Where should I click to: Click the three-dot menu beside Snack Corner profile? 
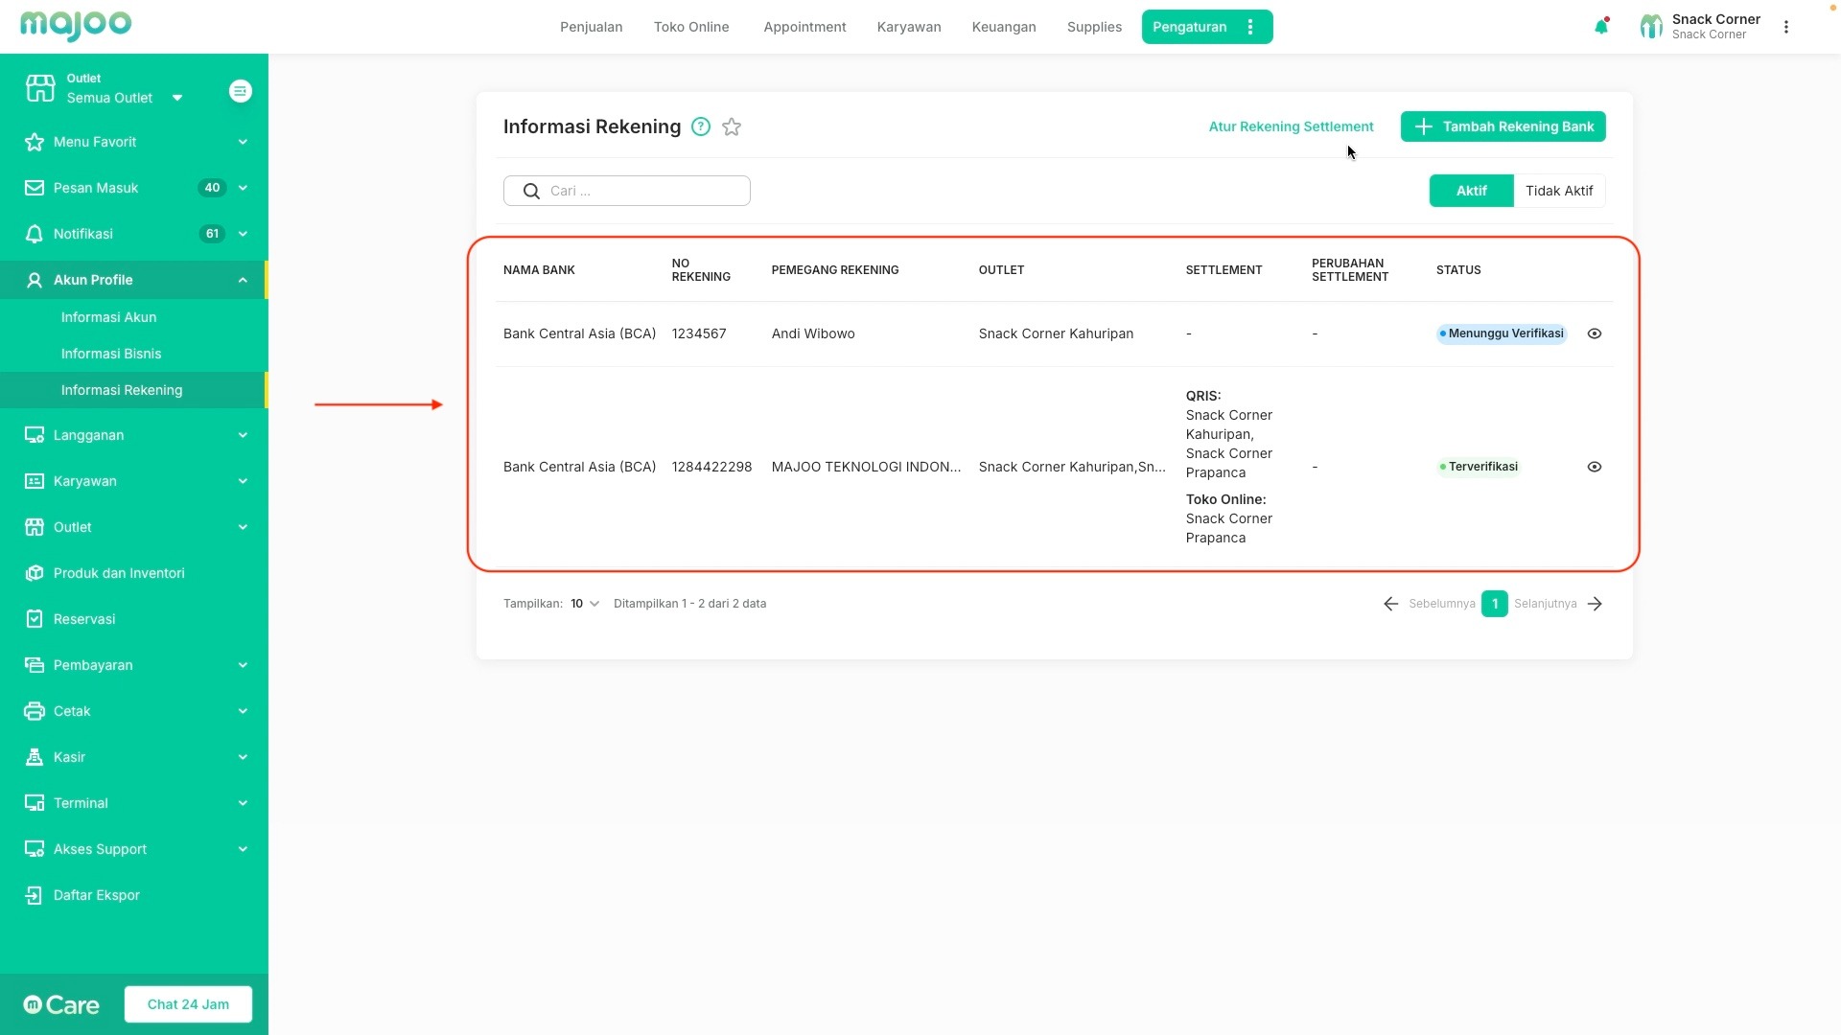coord(1786,27)
